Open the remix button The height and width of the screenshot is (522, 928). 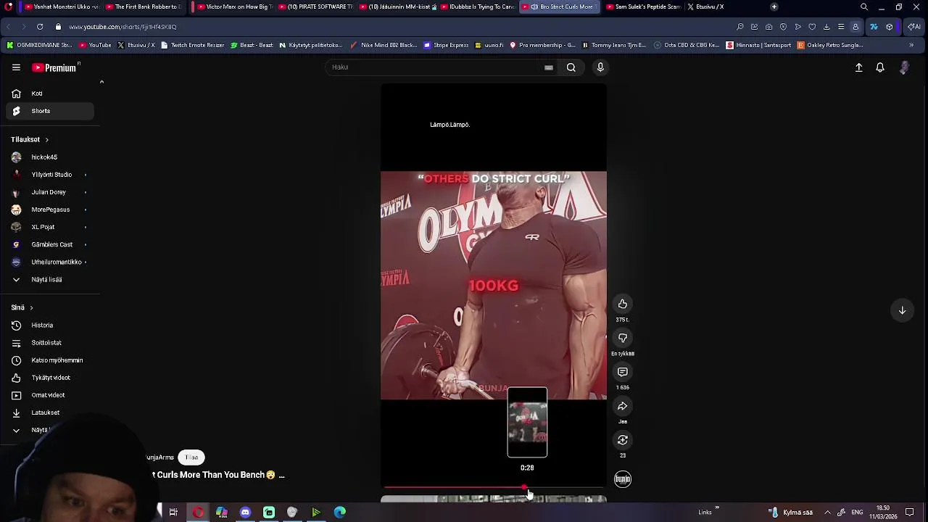[x=622, y=440]
